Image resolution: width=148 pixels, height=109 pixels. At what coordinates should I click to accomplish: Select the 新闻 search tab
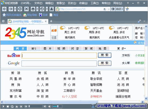click(89, 49)
